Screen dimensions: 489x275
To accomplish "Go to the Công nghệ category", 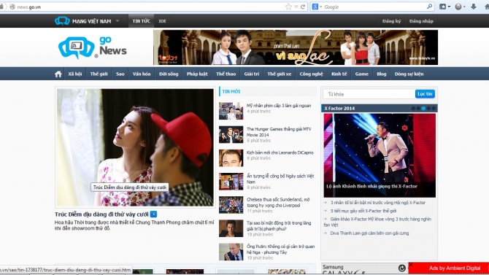I will coord(311,74).
